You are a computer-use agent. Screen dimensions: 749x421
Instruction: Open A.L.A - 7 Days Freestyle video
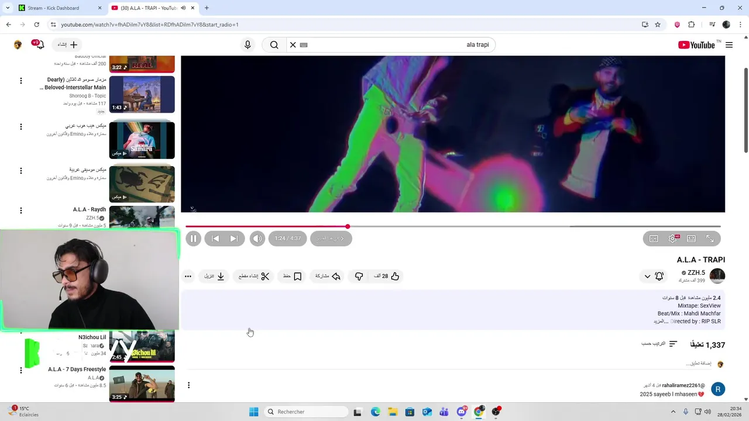pyautogui.click(x=142, y=384)
